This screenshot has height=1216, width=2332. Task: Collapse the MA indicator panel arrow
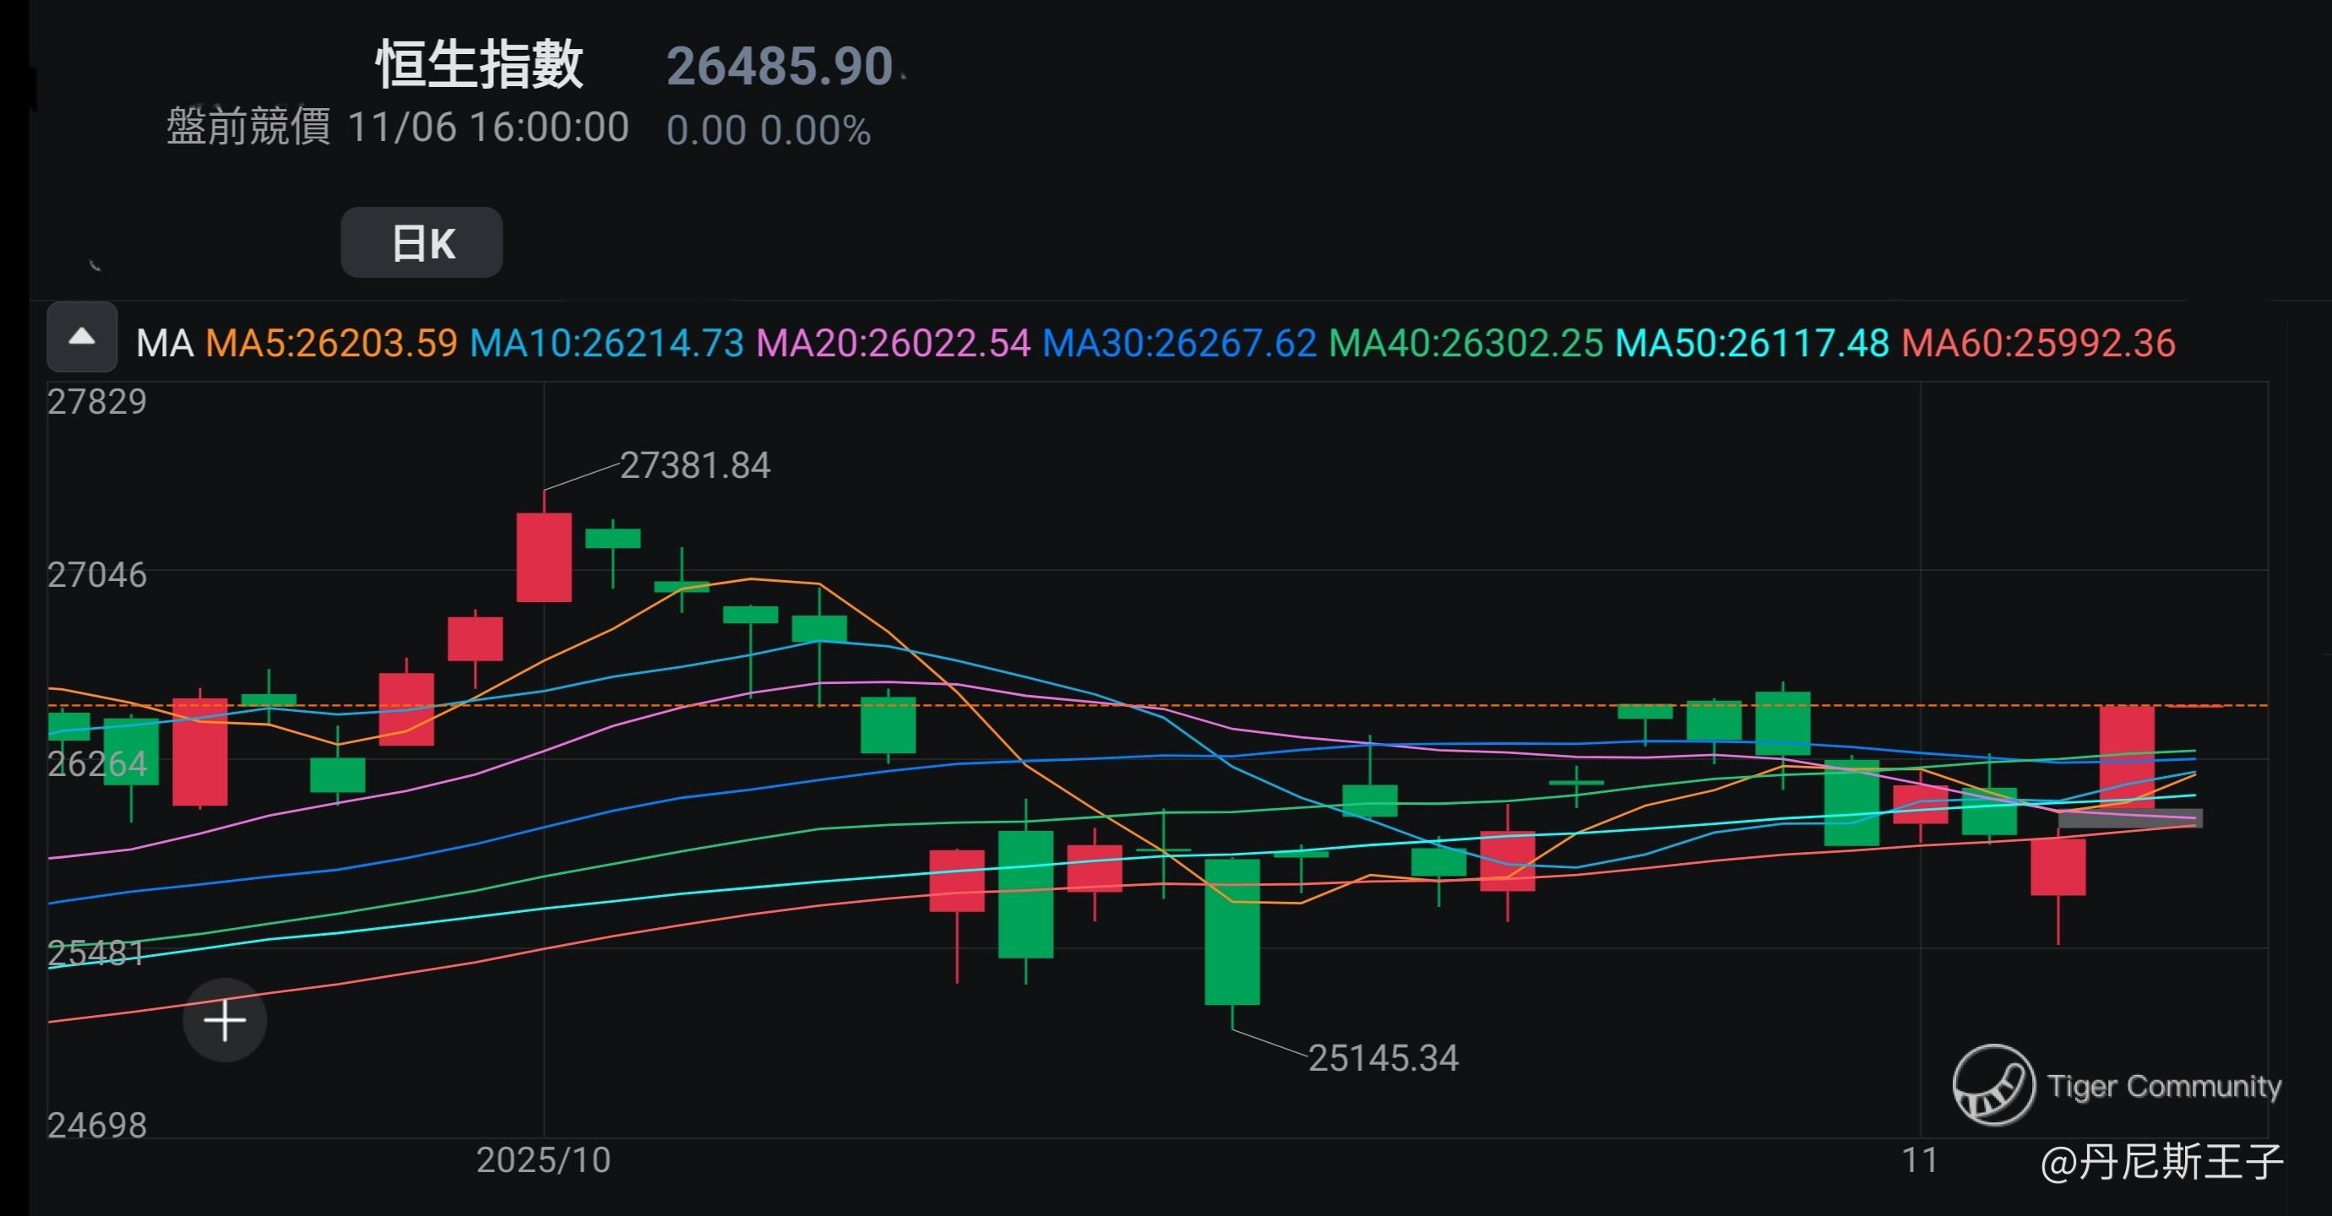pyautogui.click(x=81, y=338)
